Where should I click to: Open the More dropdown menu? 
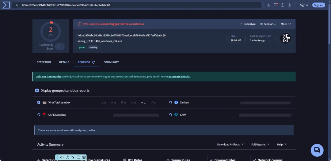[286, 24]
